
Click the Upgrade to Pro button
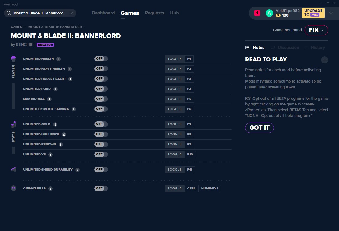313,13
